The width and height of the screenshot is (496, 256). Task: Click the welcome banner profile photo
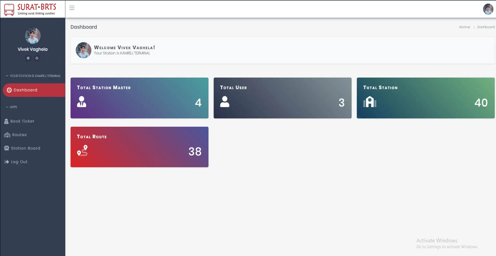(x=84, y=50)
